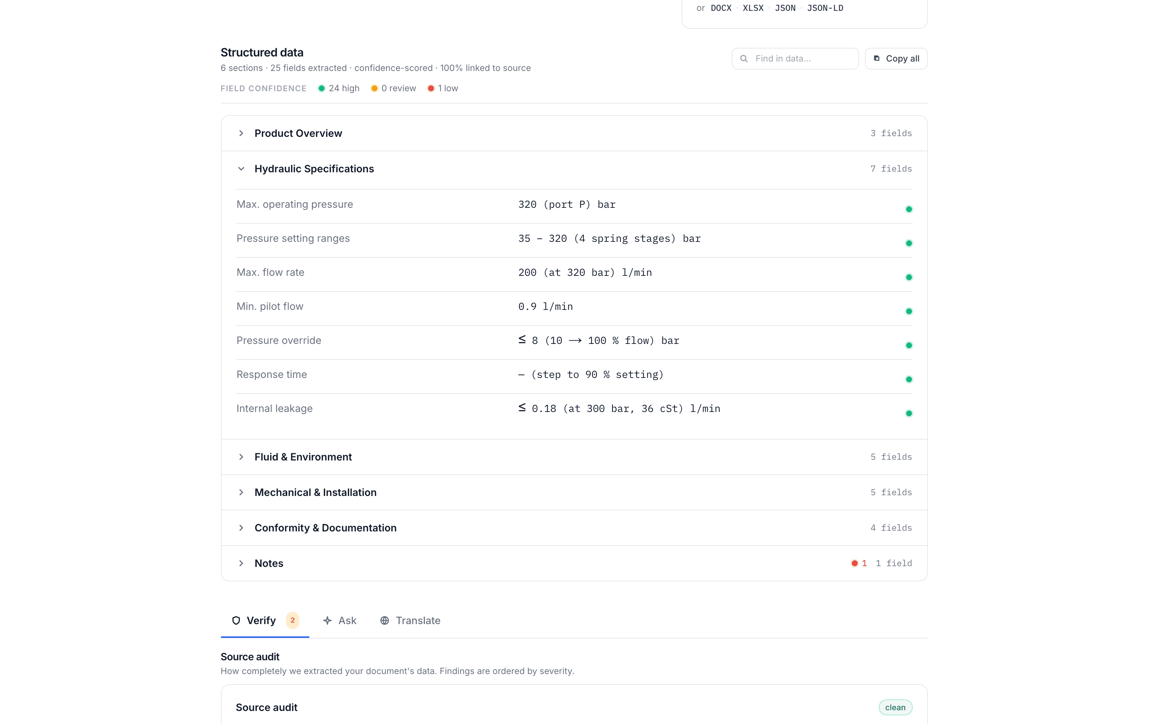
Task: Click the Verify tab count badge
Action: click(293, 620)
